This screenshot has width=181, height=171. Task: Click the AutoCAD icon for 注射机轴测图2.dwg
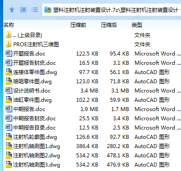point(9,155)
